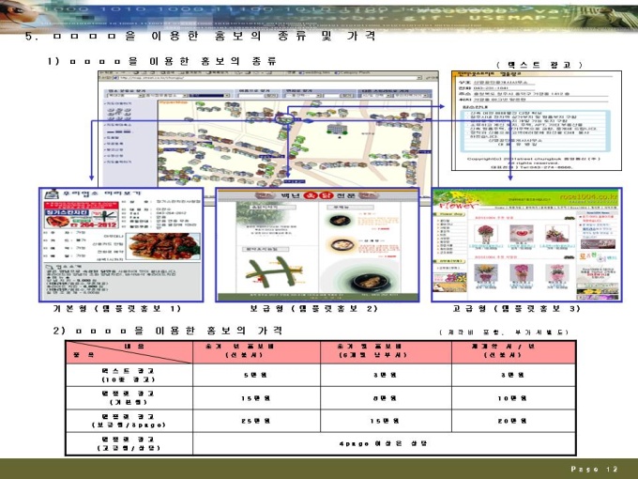638x479 pixels.
Task: Click the first flower bouquet product thumbnail
Action: click(485, 234)
